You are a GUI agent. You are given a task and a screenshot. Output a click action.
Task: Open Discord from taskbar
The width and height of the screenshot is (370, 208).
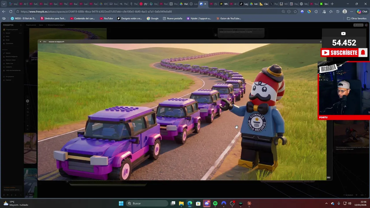pyautogui.click(x=207, y=203)
